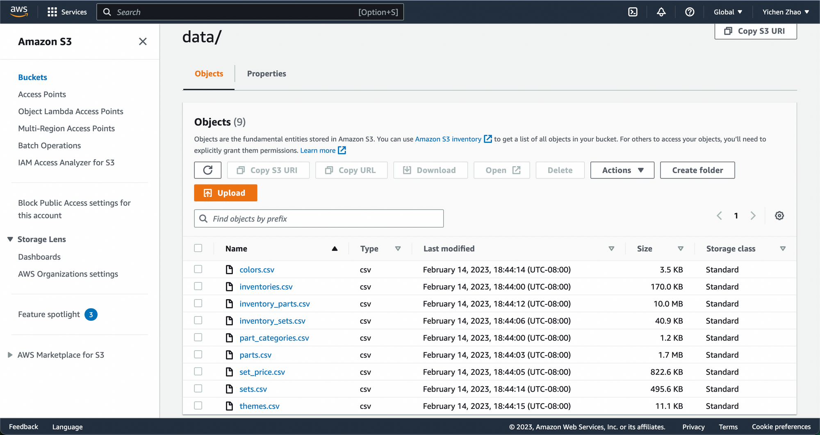Screen dimensions: 820x435
Task: Open the sets.csv object link
Action: tap(253, 389)
